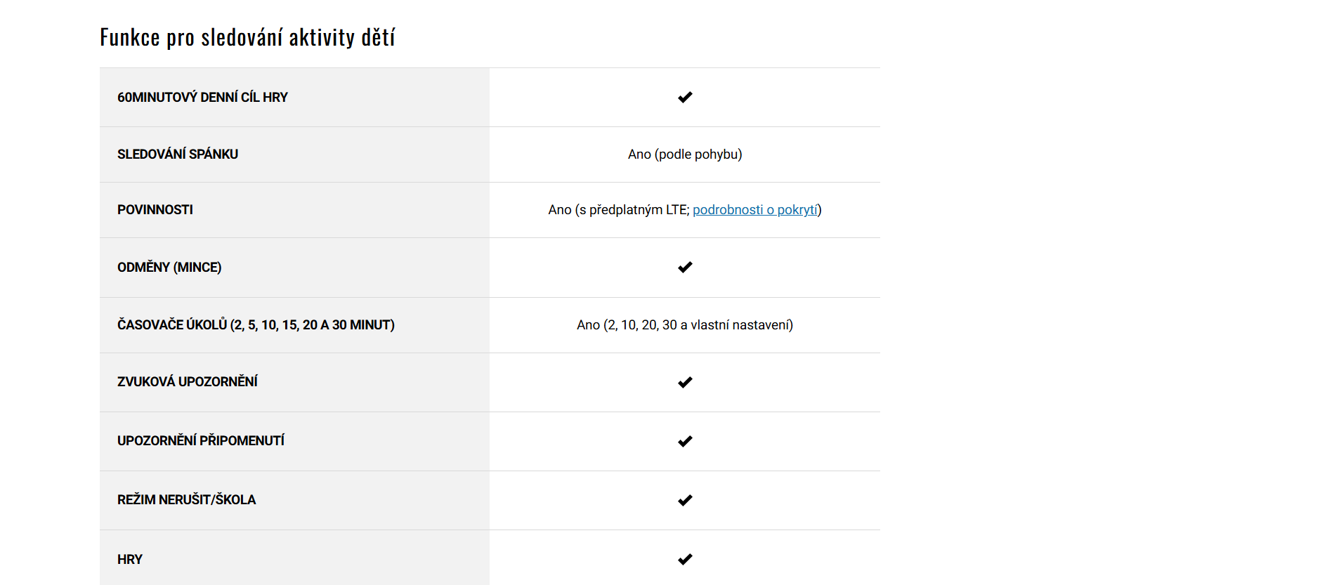Click the "Ano (2, 10, 20, 30 a vlastní nastavení)" value
The image size is (1327, 585).
(685, 325)
